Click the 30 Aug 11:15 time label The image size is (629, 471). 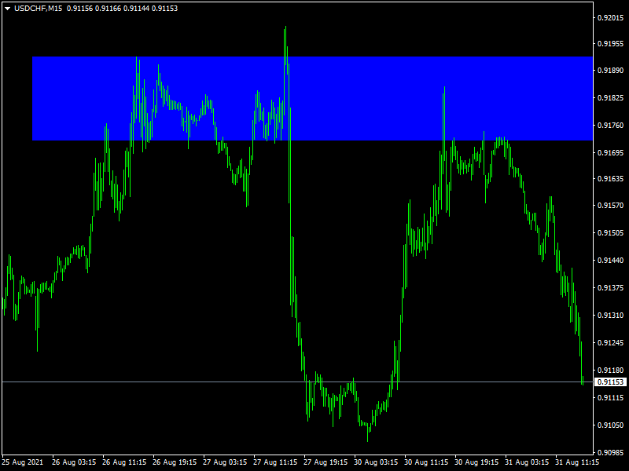click(x=426, y=462)
